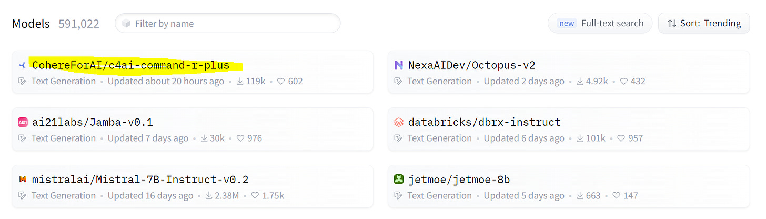The image size is (766, 219).
Task: Click the 'Updated 7 days ago' text
Action: click(148, 138)
